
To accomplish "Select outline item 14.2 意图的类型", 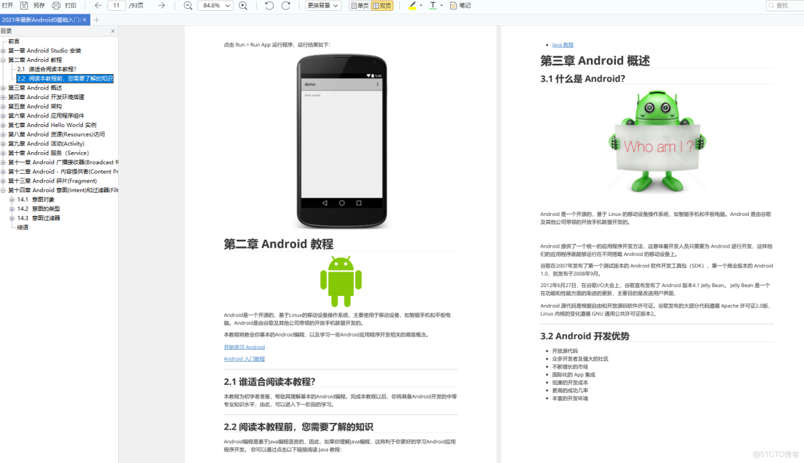I will (x=39, y=208).
